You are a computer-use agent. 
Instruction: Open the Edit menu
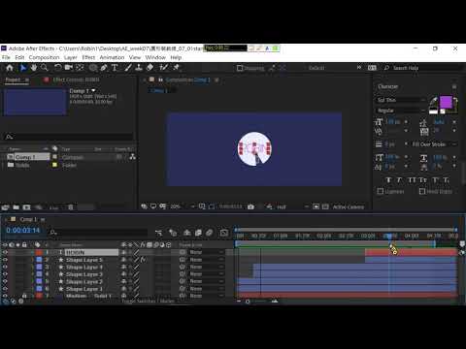[19, 57]
